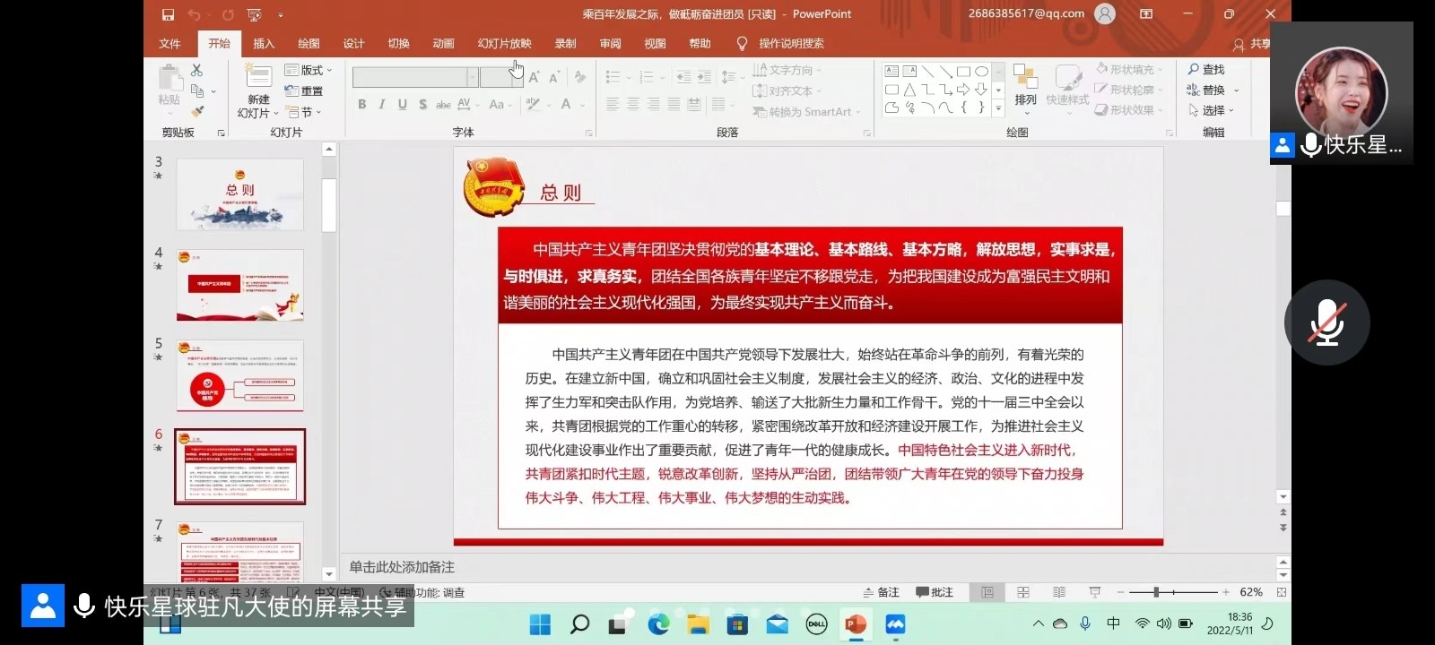Open the Slide Show (幻灯片放映) tab

click(x=504, y=43)
